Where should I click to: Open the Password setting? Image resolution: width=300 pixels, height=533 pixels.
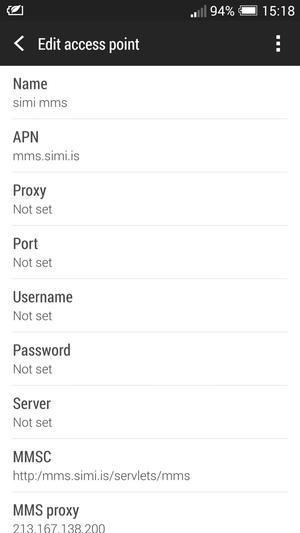click(150, 359)
